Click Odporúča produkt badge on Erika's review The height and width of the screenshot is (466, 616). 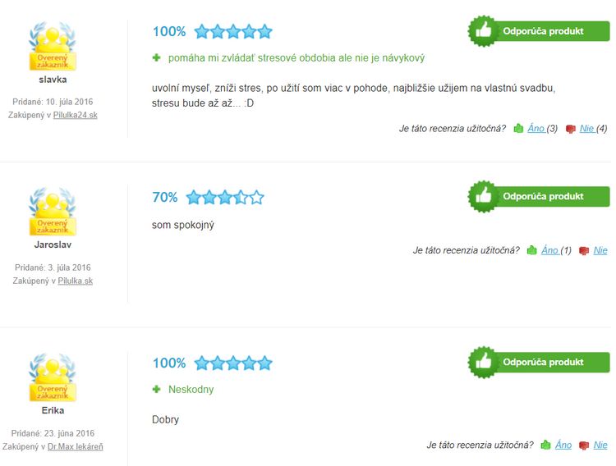coord(539,362)
